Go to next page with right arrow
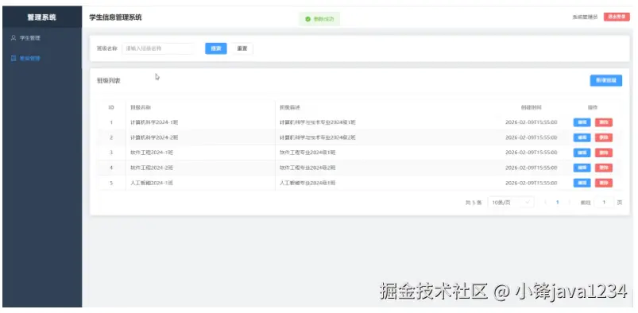 (x=570, y=203)
